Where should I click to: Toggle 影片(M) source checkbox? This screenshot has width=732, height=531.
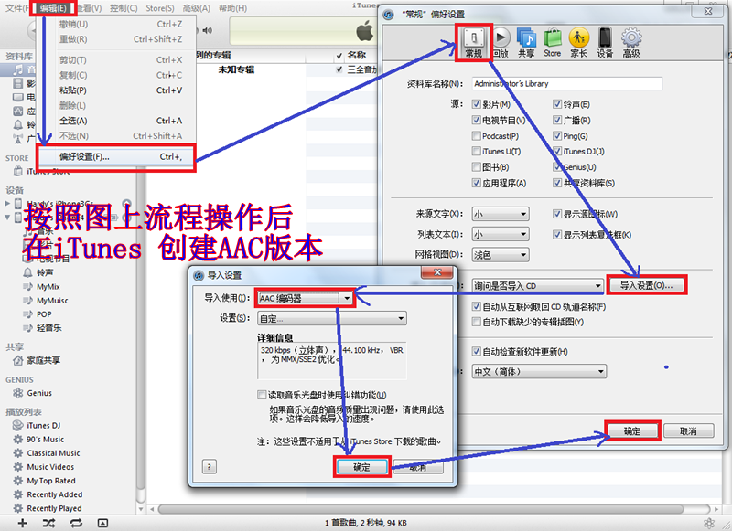tap(476, 104)
